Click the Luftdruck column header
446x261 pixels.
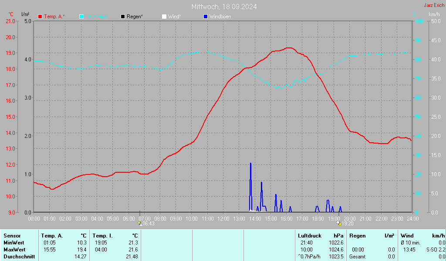point(310,236)
